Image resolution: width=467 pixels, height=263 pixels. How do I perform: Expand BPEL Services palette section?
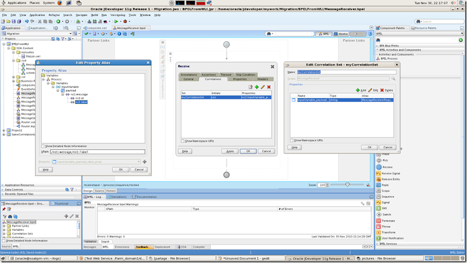coord(377,244)
